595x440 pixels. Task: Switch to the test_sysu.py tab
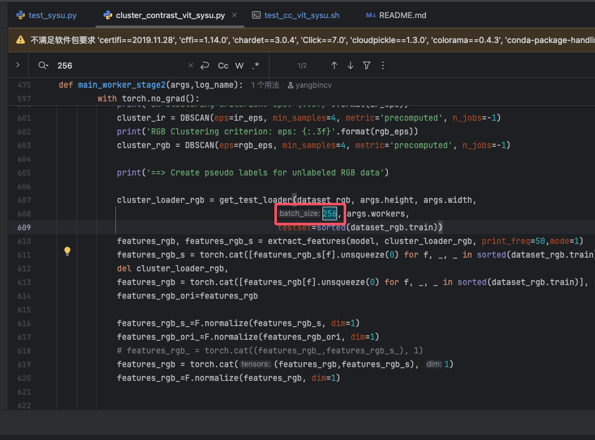coord(46,15)
